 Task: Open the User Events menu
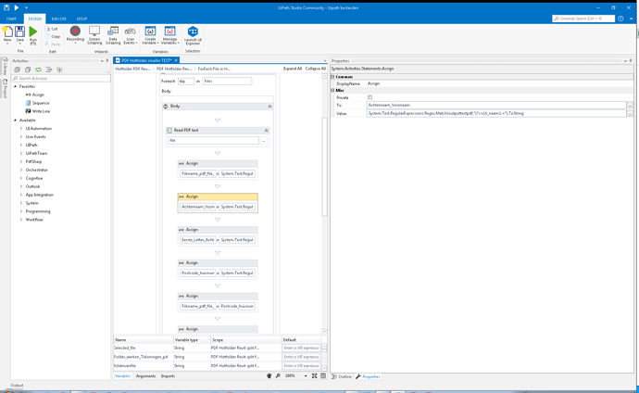[x=130, y=35]
